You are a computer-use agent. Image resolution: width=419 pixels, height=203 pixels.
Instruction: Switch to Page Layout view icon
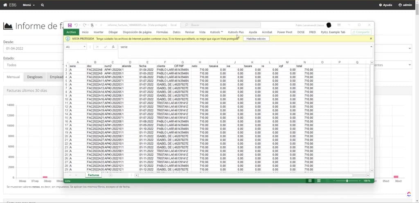coord(319,181)
